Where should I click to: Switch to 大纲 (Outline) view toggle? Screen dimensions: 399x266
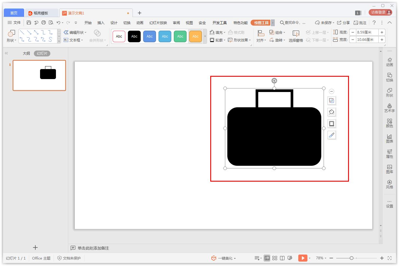[27, 53]
